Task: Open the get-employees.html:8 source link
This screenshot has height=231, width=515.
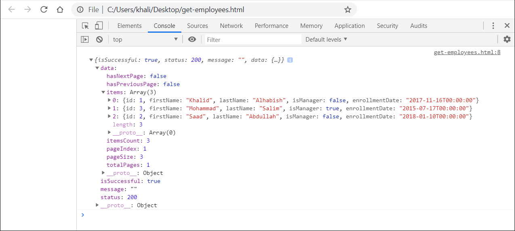Action: pos(467,52)
